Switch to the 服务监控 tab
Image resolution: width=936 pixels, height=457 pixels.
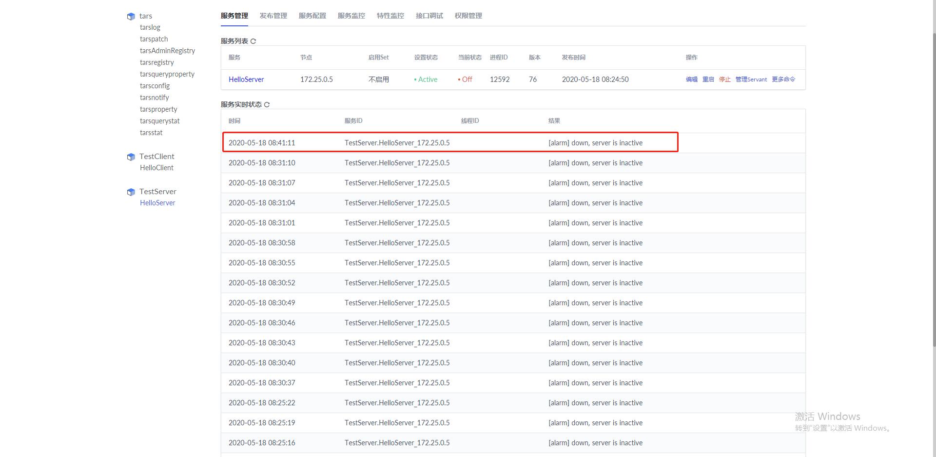pyautogui.click(x=351, y=15)
